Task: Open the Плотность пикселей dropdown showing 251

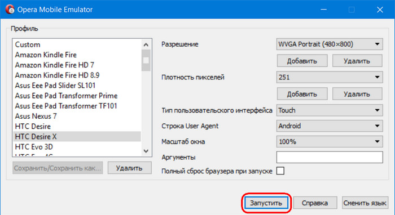Action: pyautogui.click(x=330, y=77)
